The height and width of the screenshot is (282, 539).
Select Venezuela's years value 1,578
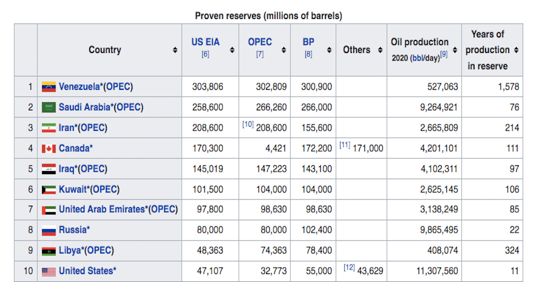[509, 87]
